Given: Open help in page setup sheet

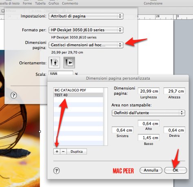Looking at the screenshot, I should (x=14, y=95).
